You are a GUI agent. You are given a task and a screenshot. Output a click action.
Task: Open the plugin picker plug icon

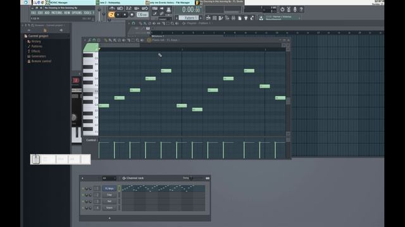click(246, 18)
